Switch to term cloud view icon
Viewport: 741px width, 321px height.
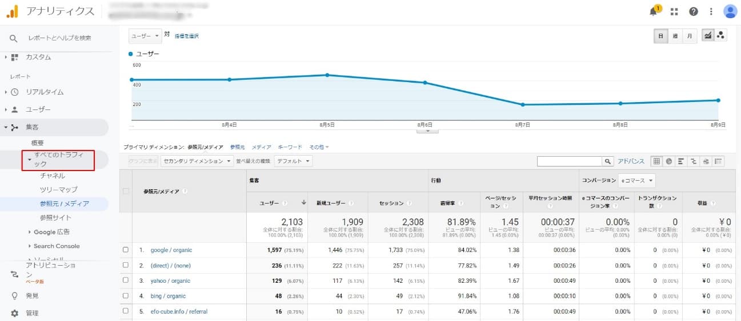[x=706, y=161]
